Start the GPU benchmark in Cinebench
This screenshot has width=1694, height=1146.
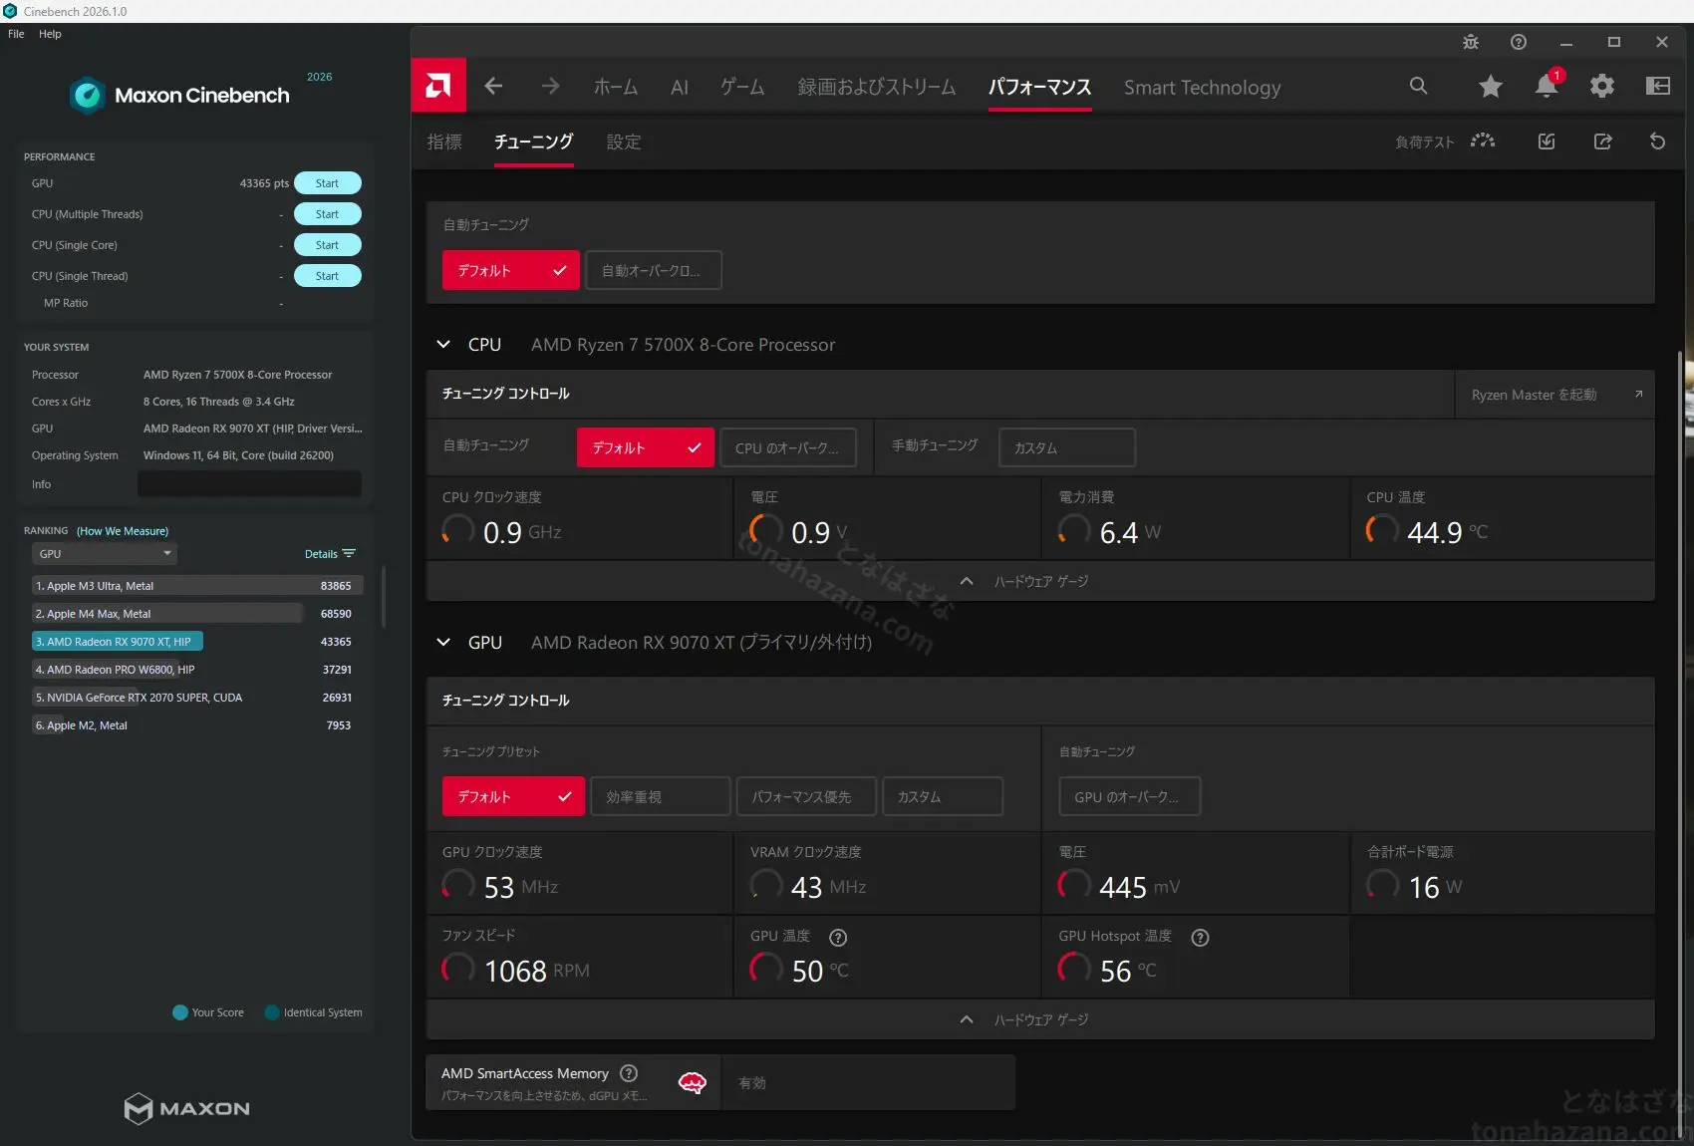tap(327, 183)
